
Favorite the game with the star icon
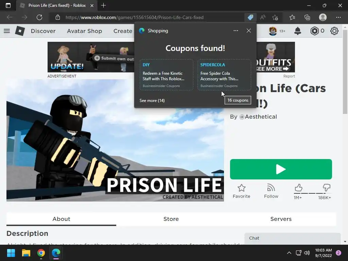tap(242, 188)
